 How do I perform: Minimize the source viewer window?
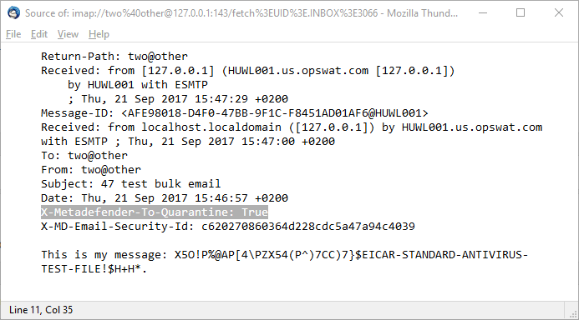483,12
